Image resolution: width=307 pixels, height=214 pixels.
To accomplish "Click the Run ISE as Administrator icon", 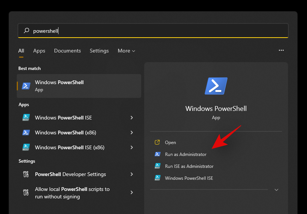I will 157,166.
